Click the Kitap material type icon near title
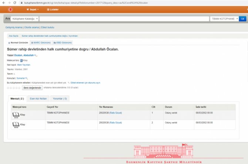 point(21,60)
